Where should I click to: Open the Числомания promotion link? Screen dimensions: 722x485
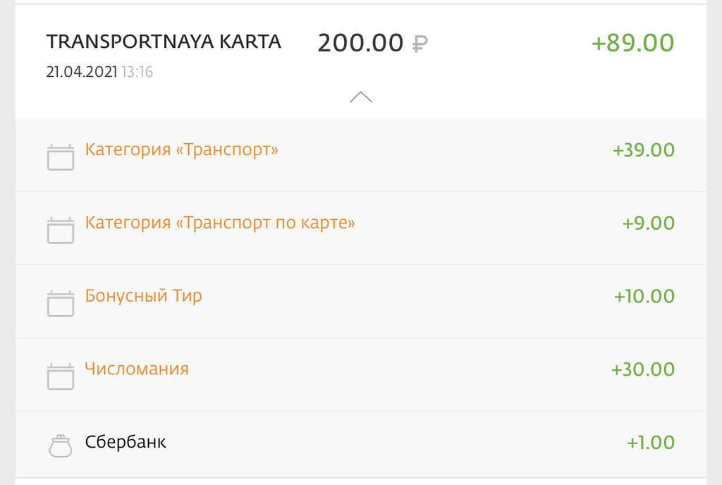tap(137, 369)
